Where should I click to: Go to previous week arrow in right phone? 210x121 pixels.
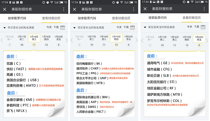point(142,41)
